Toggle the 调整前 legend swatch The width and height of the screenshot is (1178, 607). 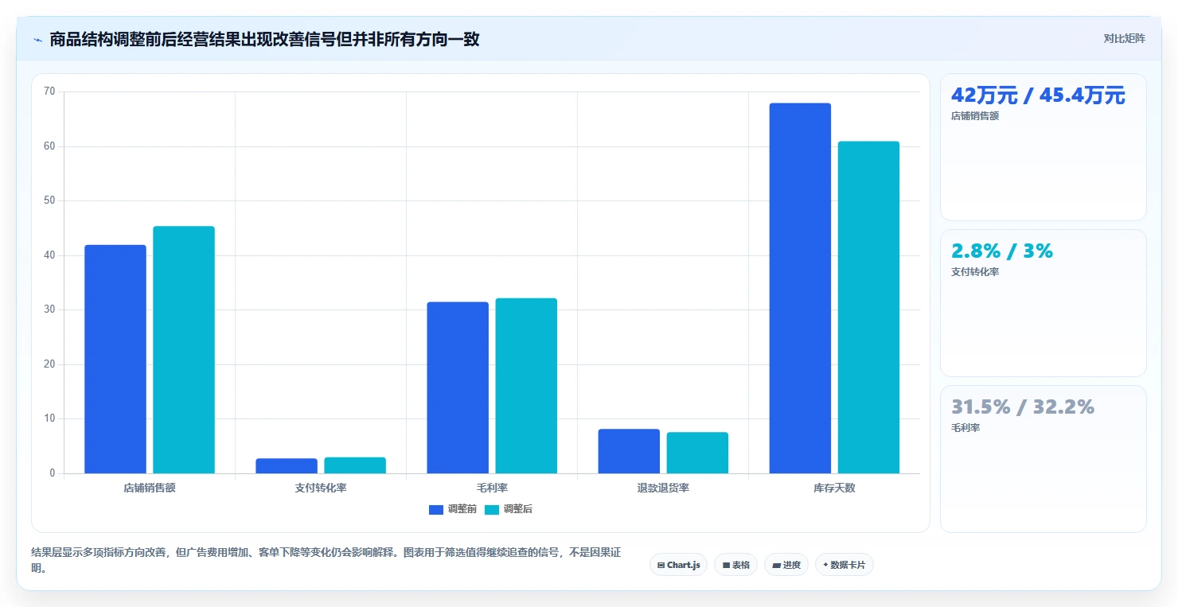click(436, 509)
